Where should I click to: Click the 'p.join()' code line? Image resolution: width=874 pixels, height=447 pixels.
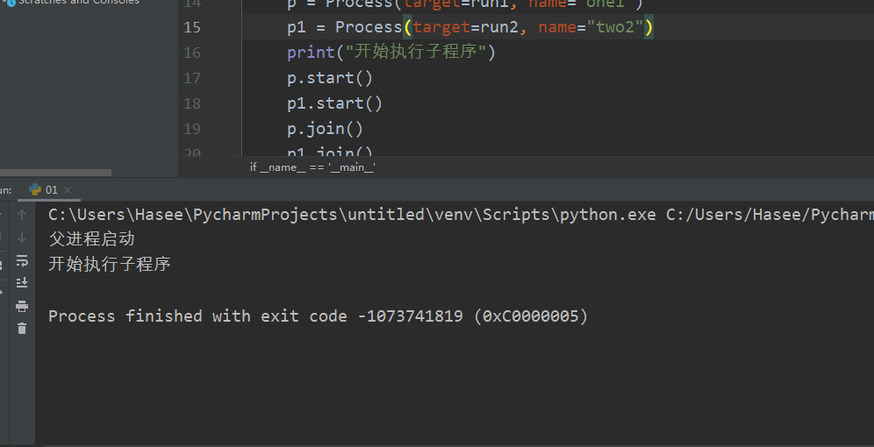click(325, 129)
